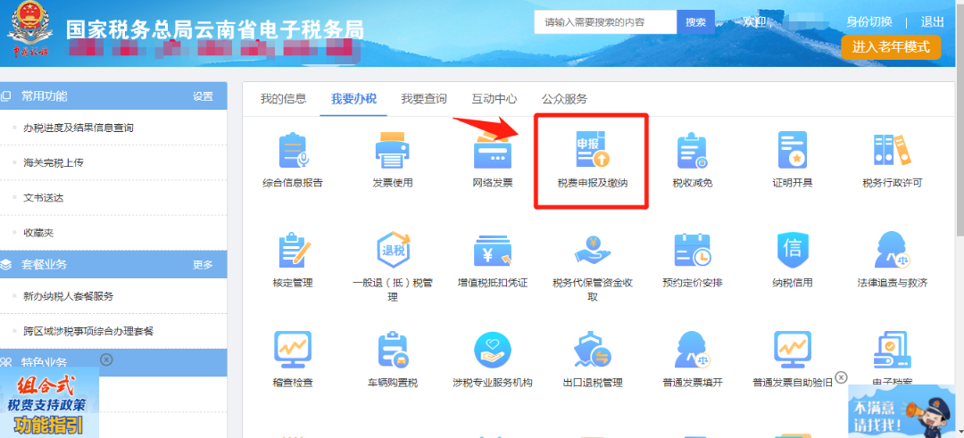Screen dimensions: 964x438
Task: Click 设置 in 常用功能 header
Action: pyautogui.click(x=203, y=96)
